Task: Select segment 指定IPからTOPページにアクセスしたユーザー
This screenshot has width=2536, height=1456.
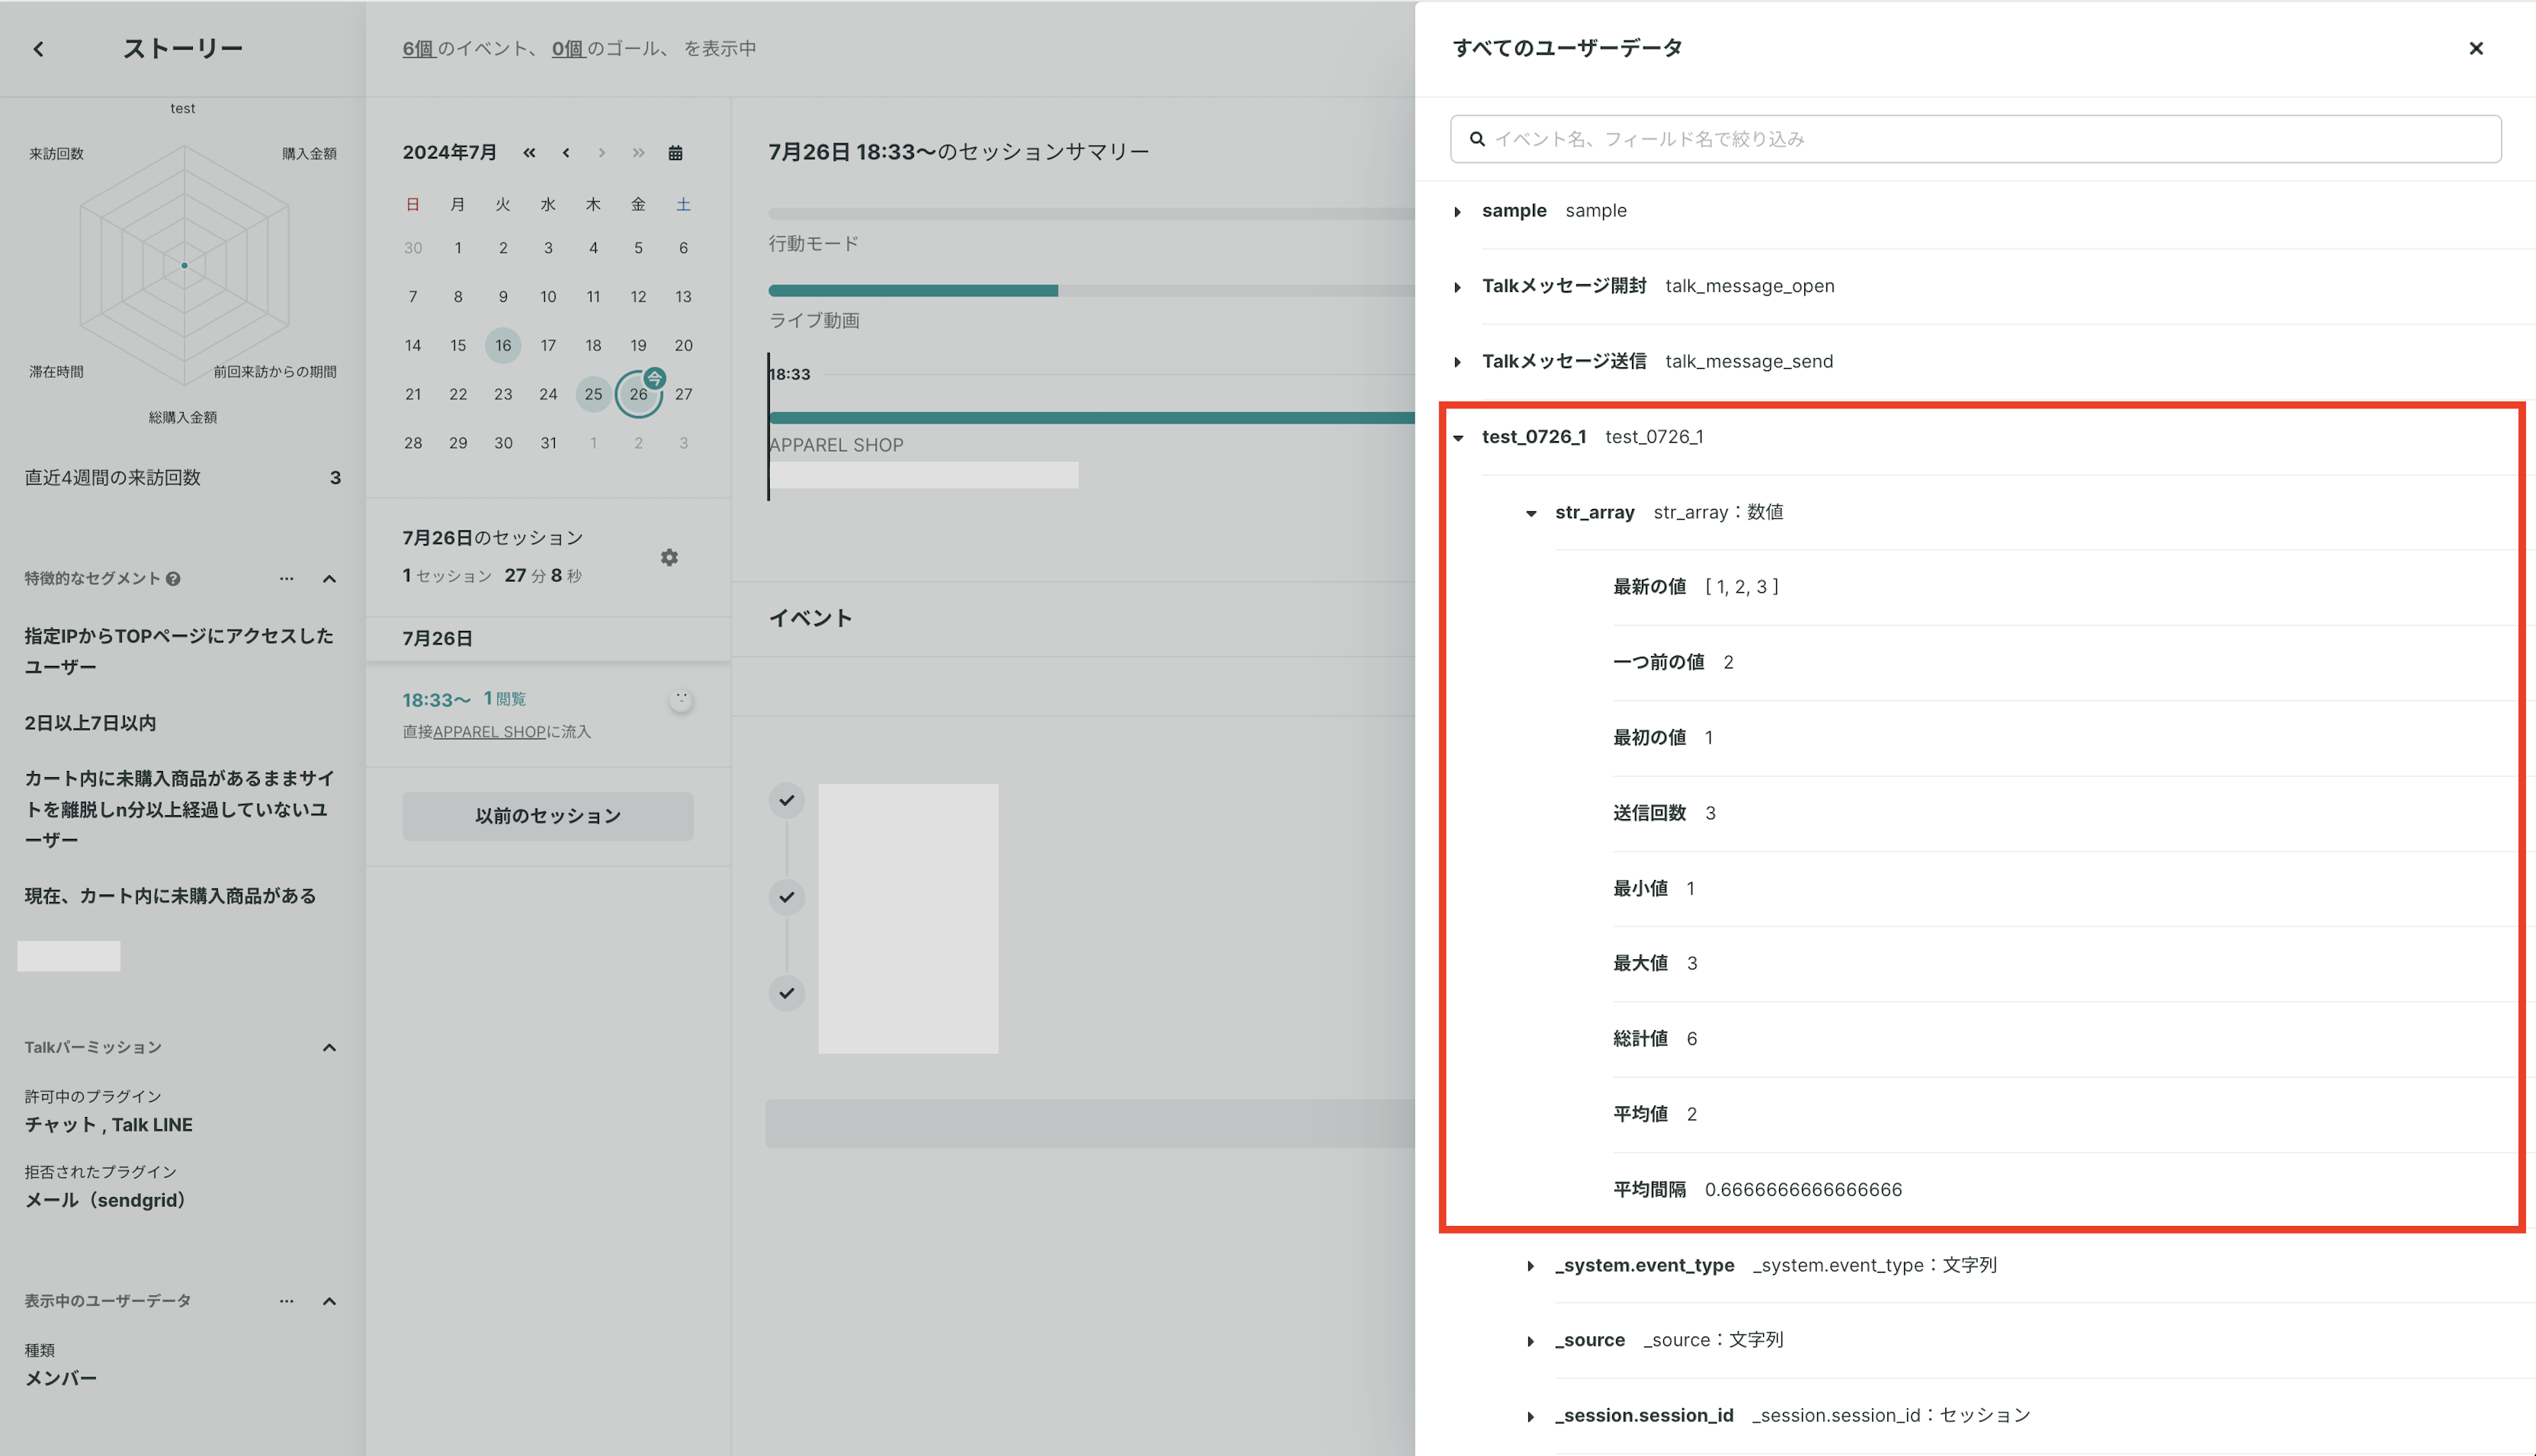Action: (x=179, y=651)
